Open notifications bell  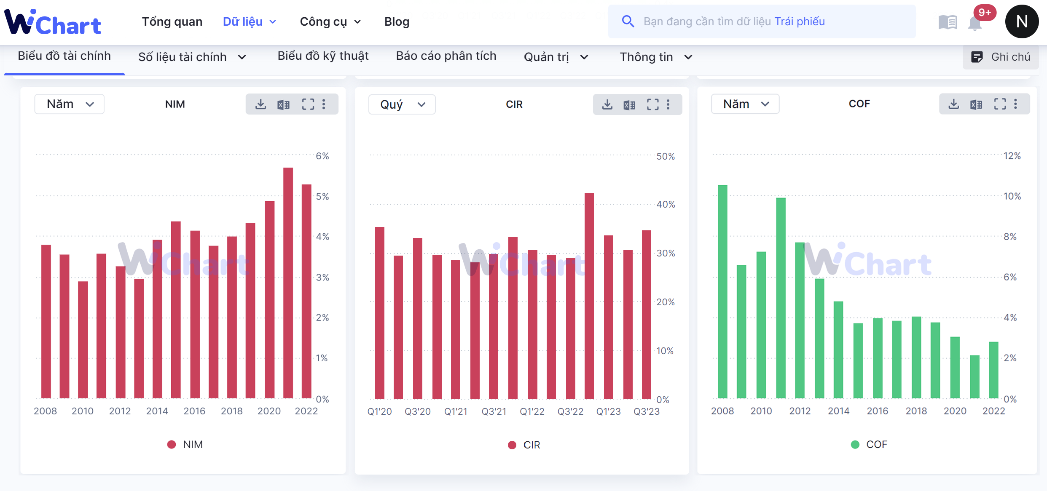click(975, 24)
